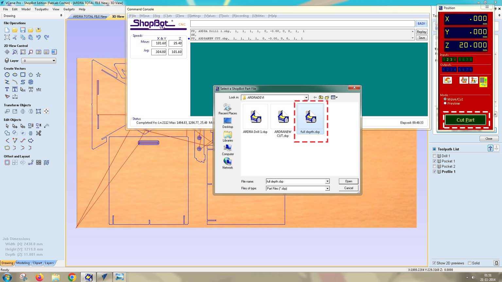Open the Gadgets menu
502x282 pixels.
pos(69,9)
